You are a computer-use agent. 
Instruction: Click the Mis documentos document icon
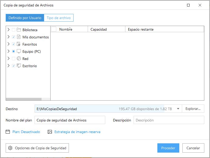pos(19,37)
